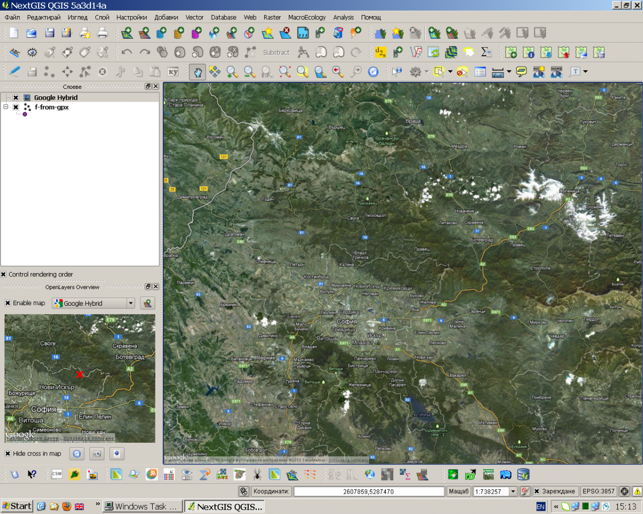Screen dimensions: 643x514
Task: Create a new project with the blank page icon
Action: tap(14, 33)
